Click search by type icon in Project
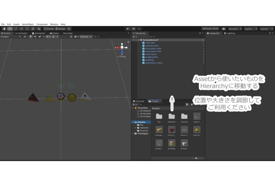This screenshot has width=275, height=185. point(187,104)
